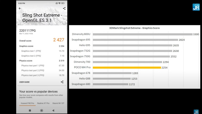Switch to the Xiaomi Mi 10T tab

[x=58, y=103]
